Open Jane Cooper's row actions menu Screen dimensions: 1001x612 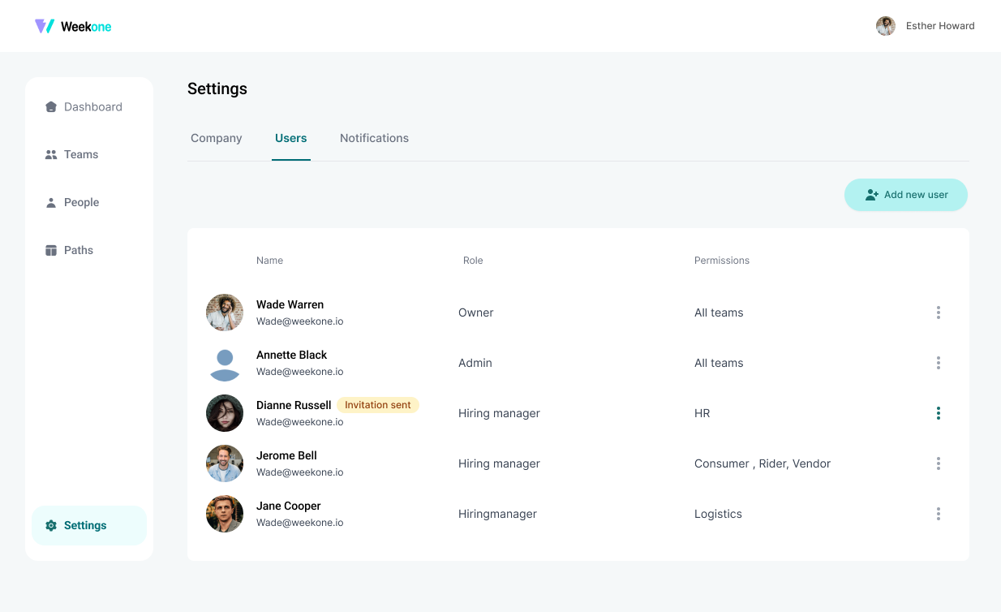[x=938, y=514]
